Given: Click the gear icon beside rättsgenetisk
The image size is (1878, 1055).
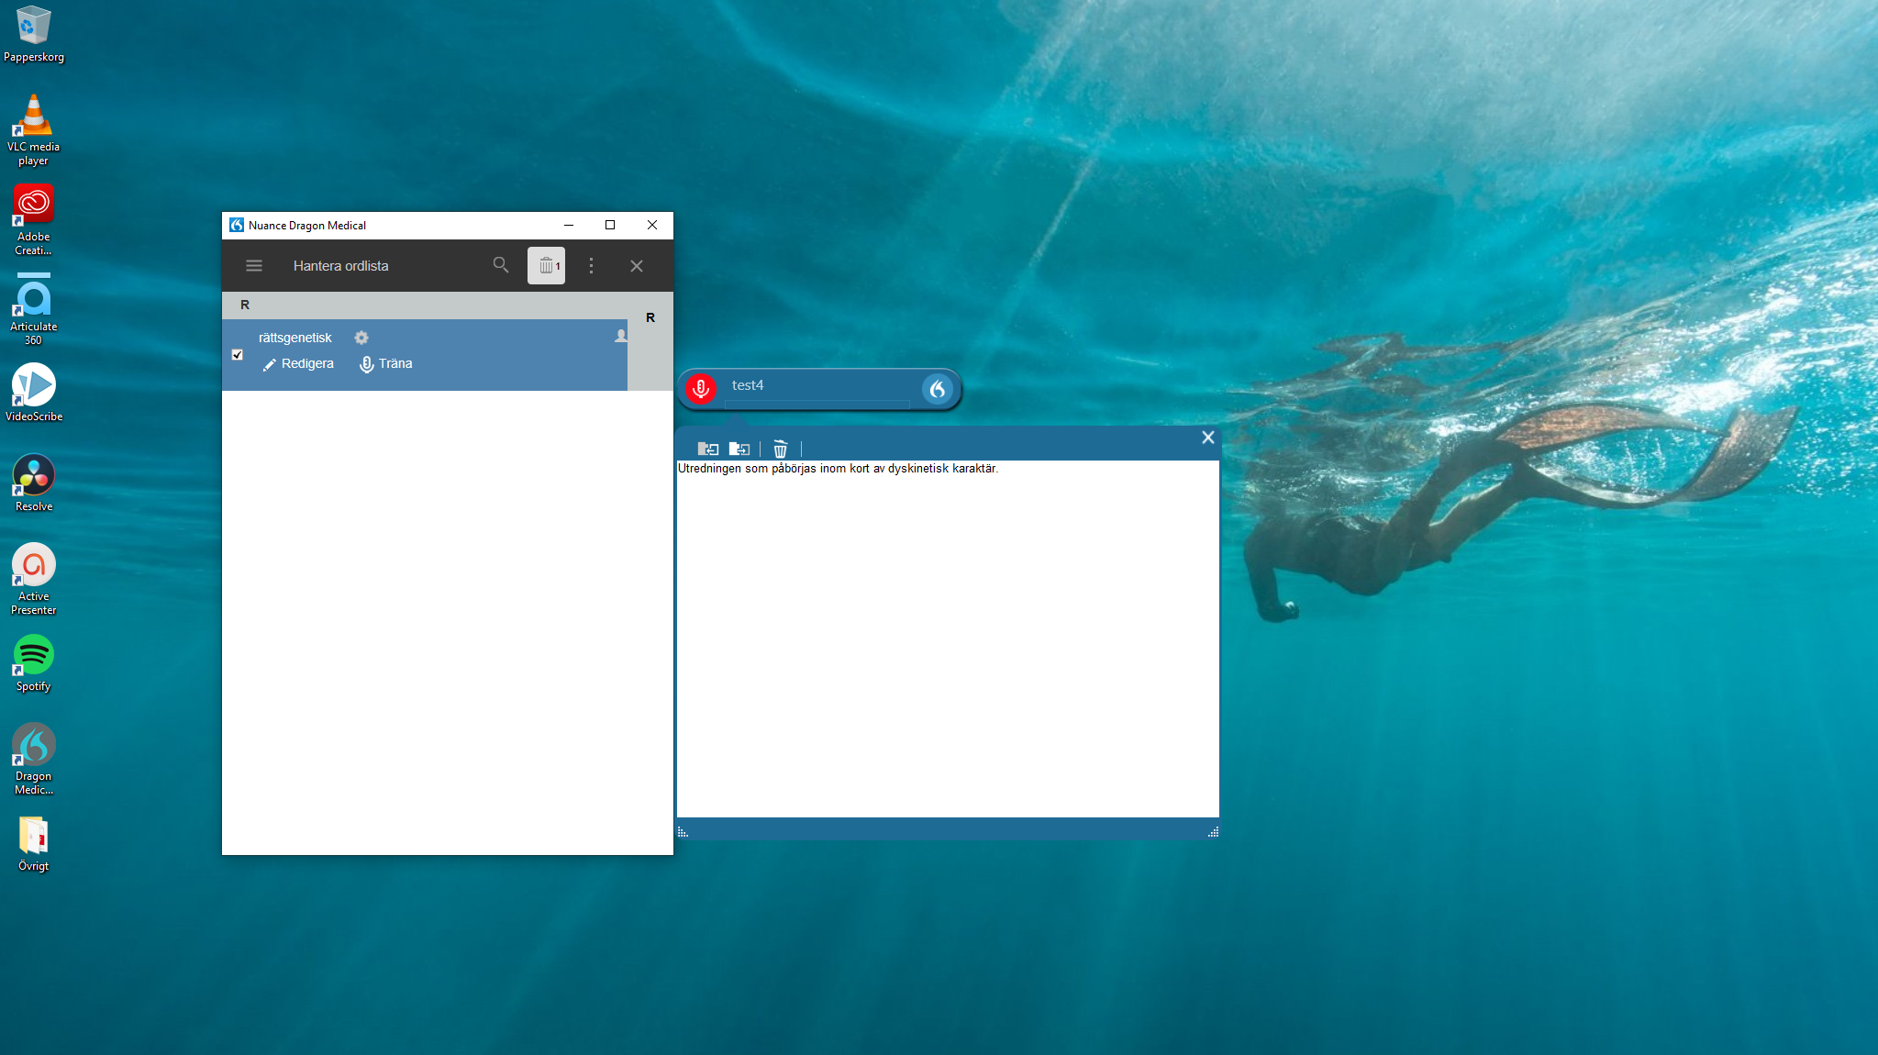Looking at the screenshot, I should click(361, 338).
